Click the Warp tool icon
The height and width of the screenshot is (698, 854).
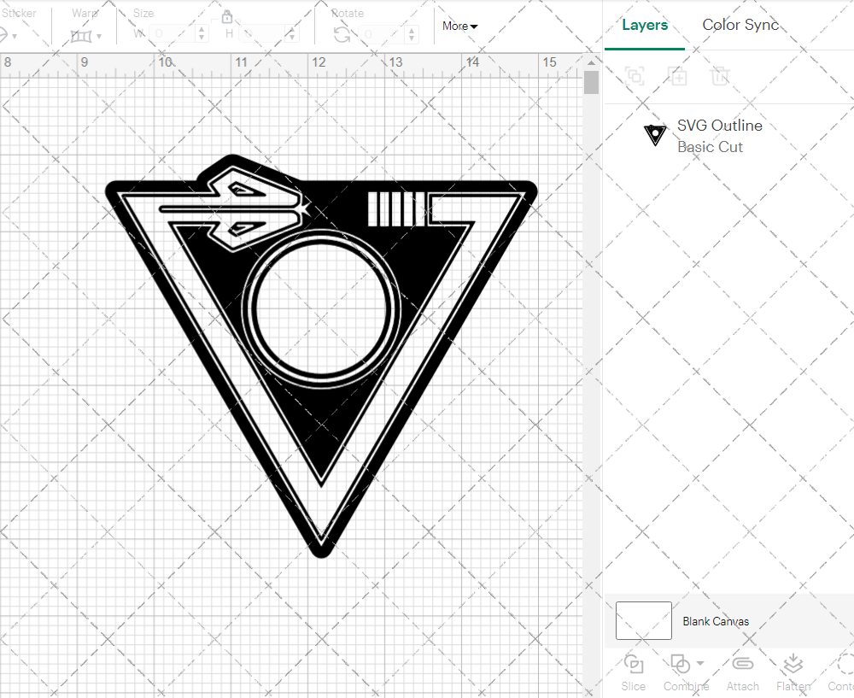83,34
